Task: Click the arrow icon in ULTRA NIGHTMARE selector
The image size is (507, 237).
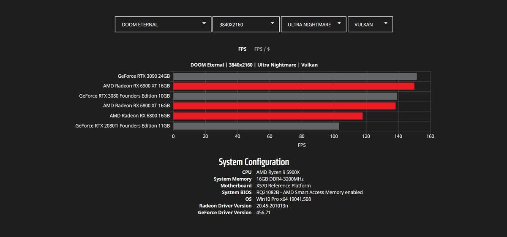Action: tap(339, 23)
